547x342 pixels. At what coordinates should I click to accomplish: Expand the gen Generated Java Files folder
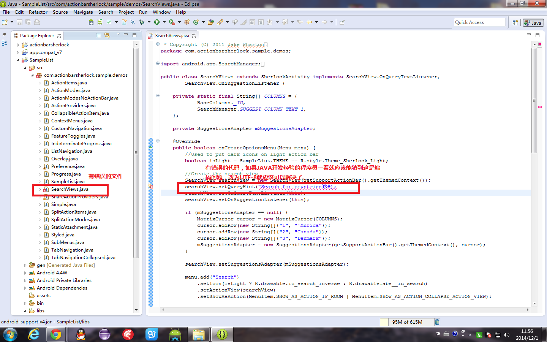25,265
